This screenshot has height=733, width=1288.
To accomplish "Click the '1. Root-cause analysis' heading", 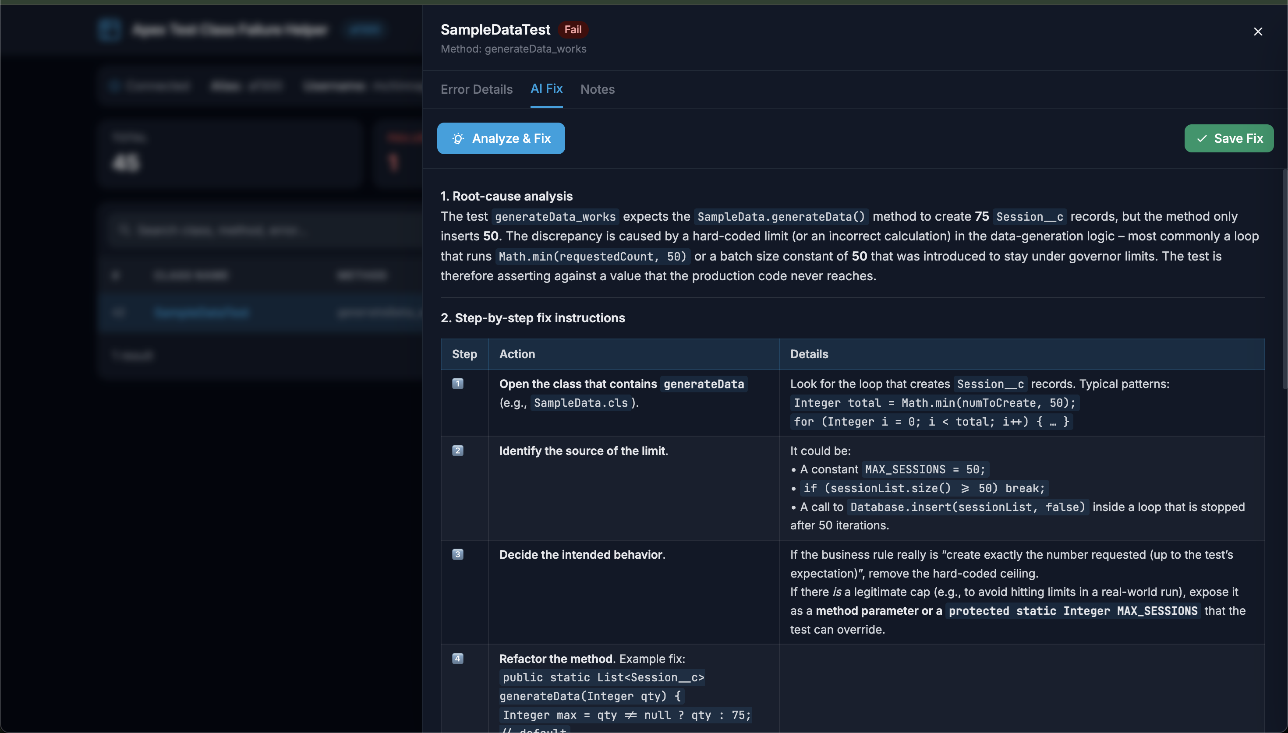I will (x=506, y=196).
